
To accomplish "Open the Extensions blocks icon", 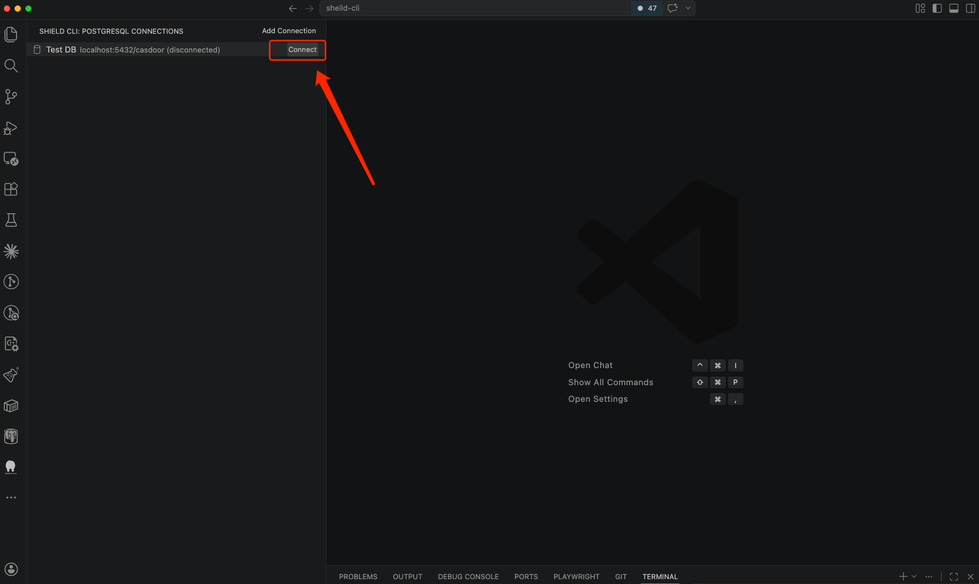I will point(11,189).
